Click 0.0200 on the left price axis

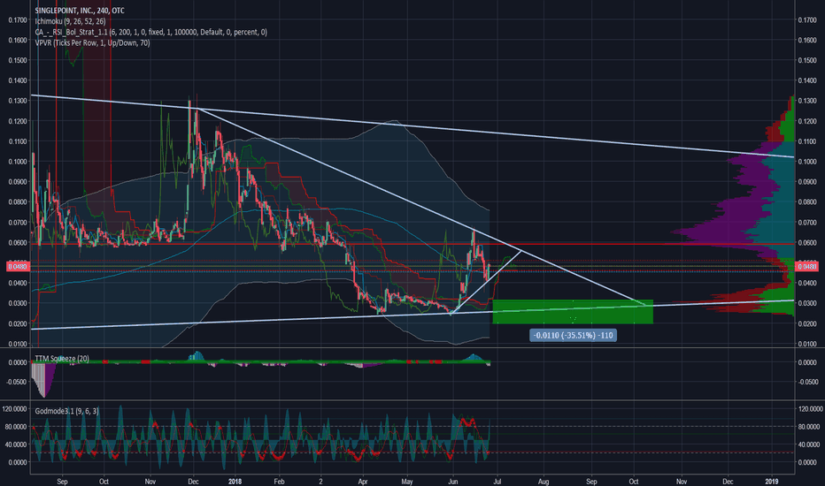coord(18,323)
